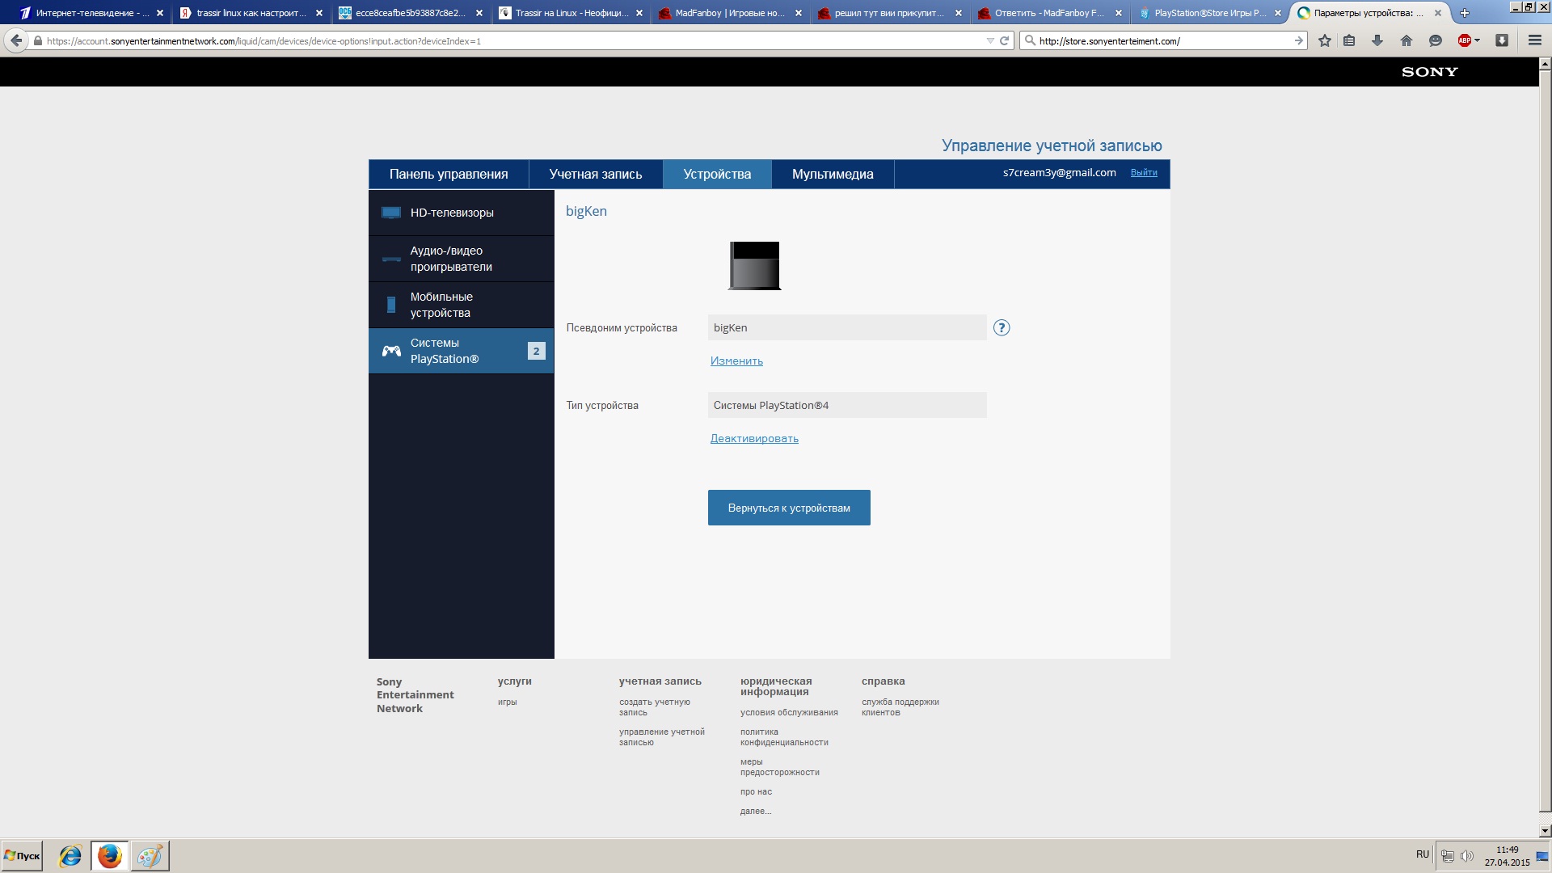
Task: Open Firefox downloads arrow icon
Action: coord(1377,40)
